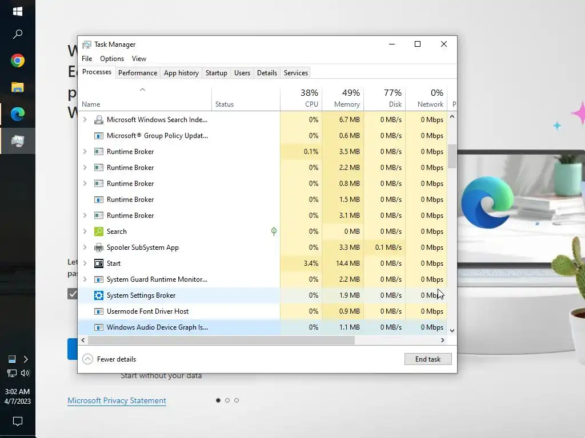This screenshot has width=585, height=438.
Task: Click the scroll right arrow of process list
Action: click(443, 340)
